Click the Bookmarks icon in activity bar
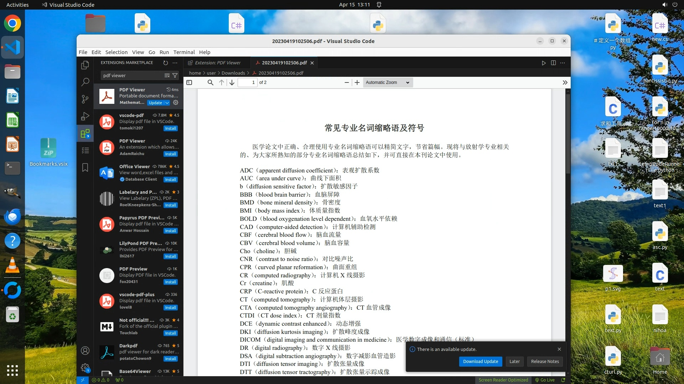The height and width of the screenshot is (384, 684). point(85,167)
